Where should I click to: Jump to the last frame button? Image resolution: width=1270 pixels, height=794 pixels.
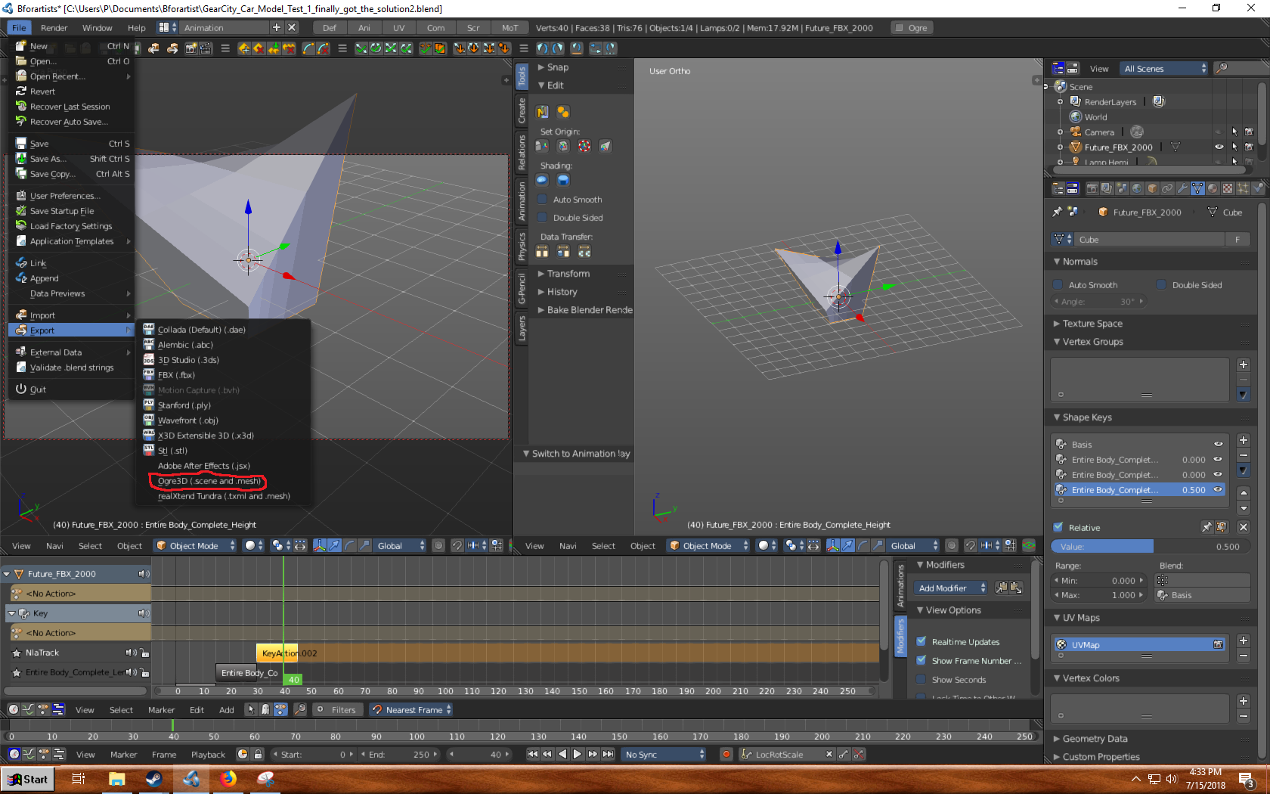click(x=608, y=755)
